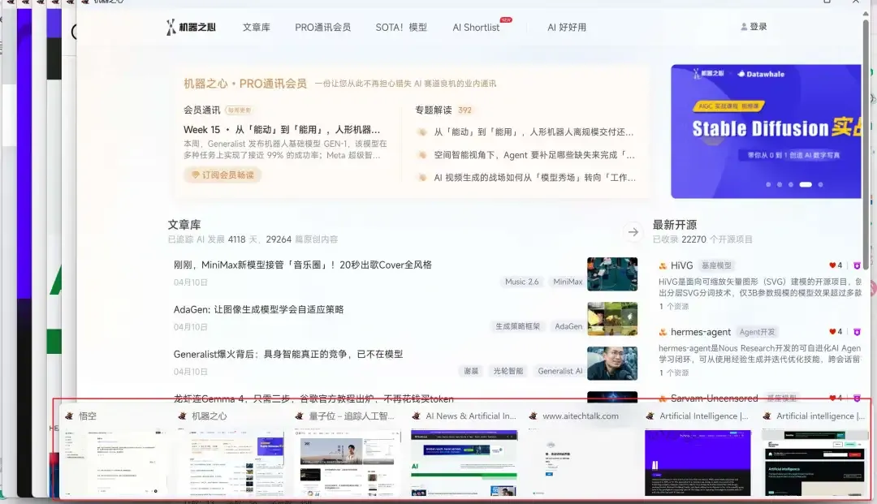877x504 pixels.
Task: Click the orange project icon beside HiVG
Action: pyautogui.click(x=663, y=266)
